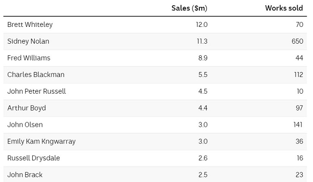Click the John Peter Russell name

pos(37,91)
